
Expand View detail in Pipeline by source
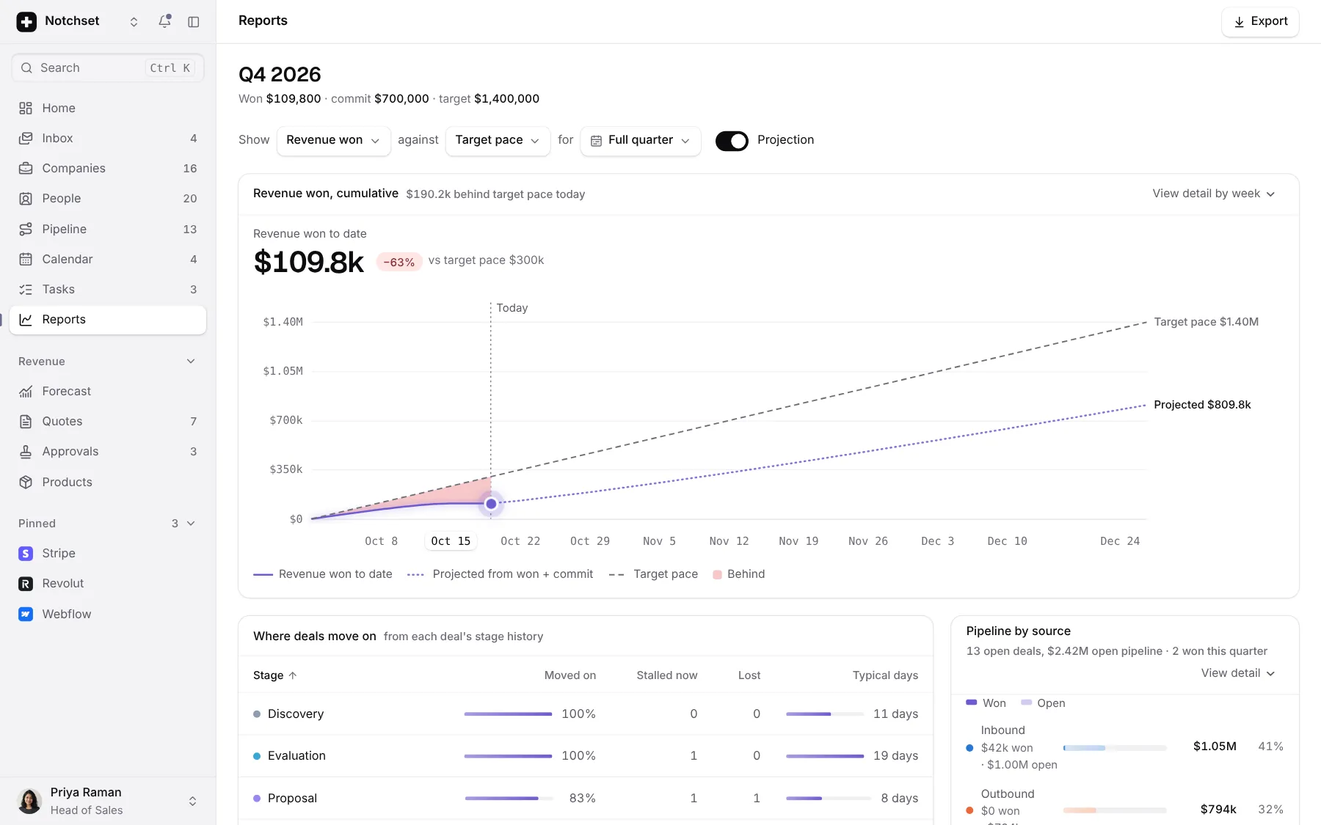coord(1238,673)
